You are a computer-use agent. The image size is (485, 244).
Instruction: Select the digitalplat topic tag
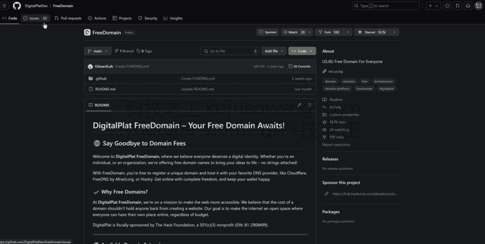pyautogui.click(x=386, y=88)
